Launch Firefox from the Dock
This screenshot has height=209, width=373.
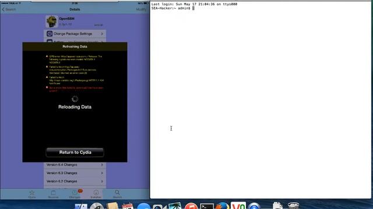(223, 206)
